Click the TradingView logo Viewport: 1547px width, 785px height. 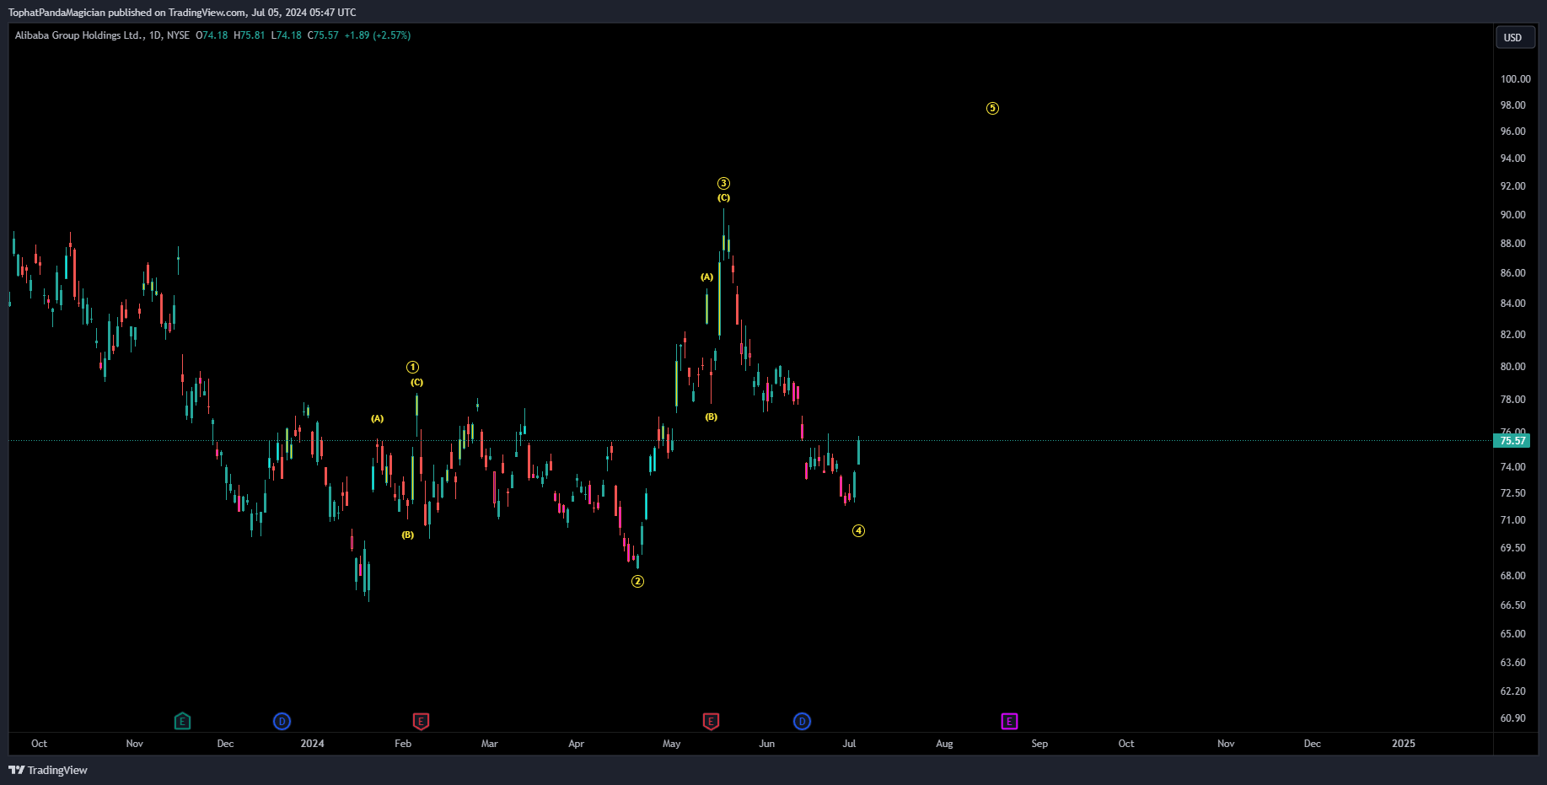(48, 770)
